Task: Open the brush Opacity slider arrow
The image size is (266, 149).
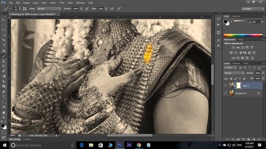Action: (81, 9)
